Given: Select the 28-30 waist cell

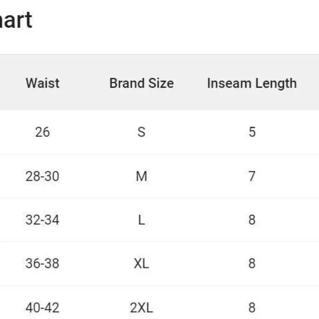Looking at the screenshot, I should point(42,176).
